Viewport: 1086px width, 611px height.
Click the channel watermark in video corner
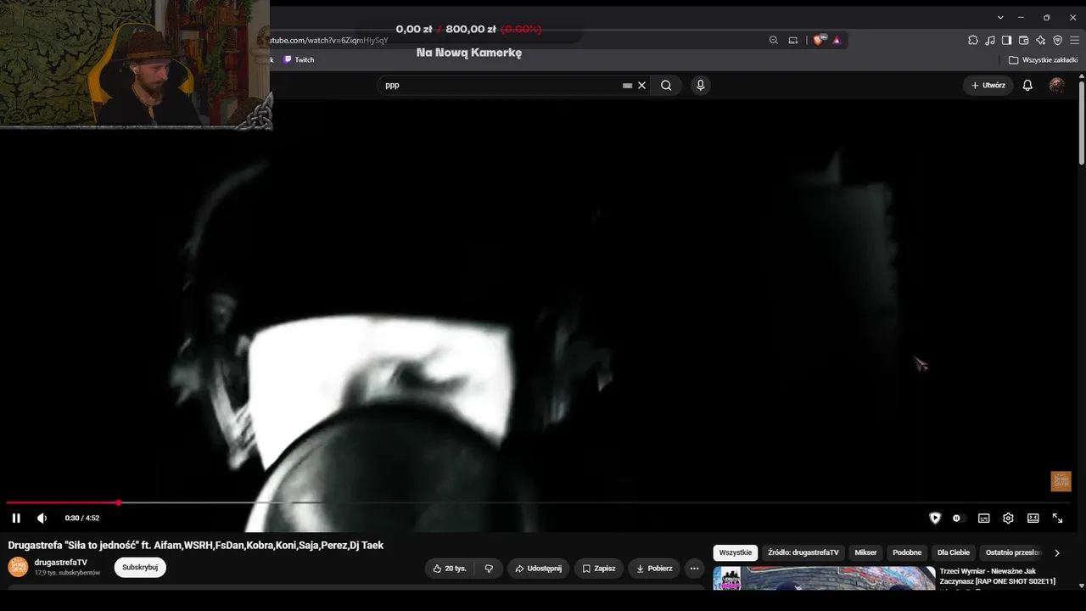(x=1061, y=481)
